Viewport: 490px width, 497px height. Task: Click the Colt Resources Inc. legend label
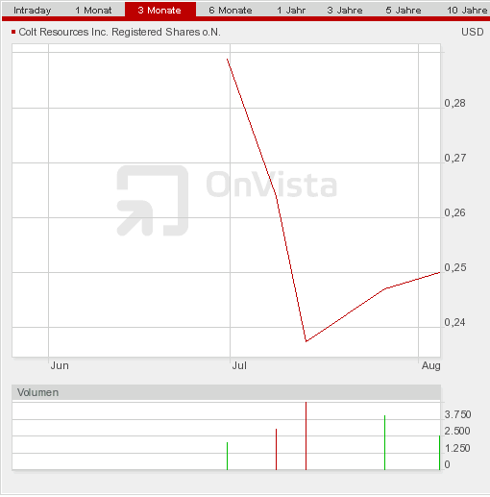point(119,32)
